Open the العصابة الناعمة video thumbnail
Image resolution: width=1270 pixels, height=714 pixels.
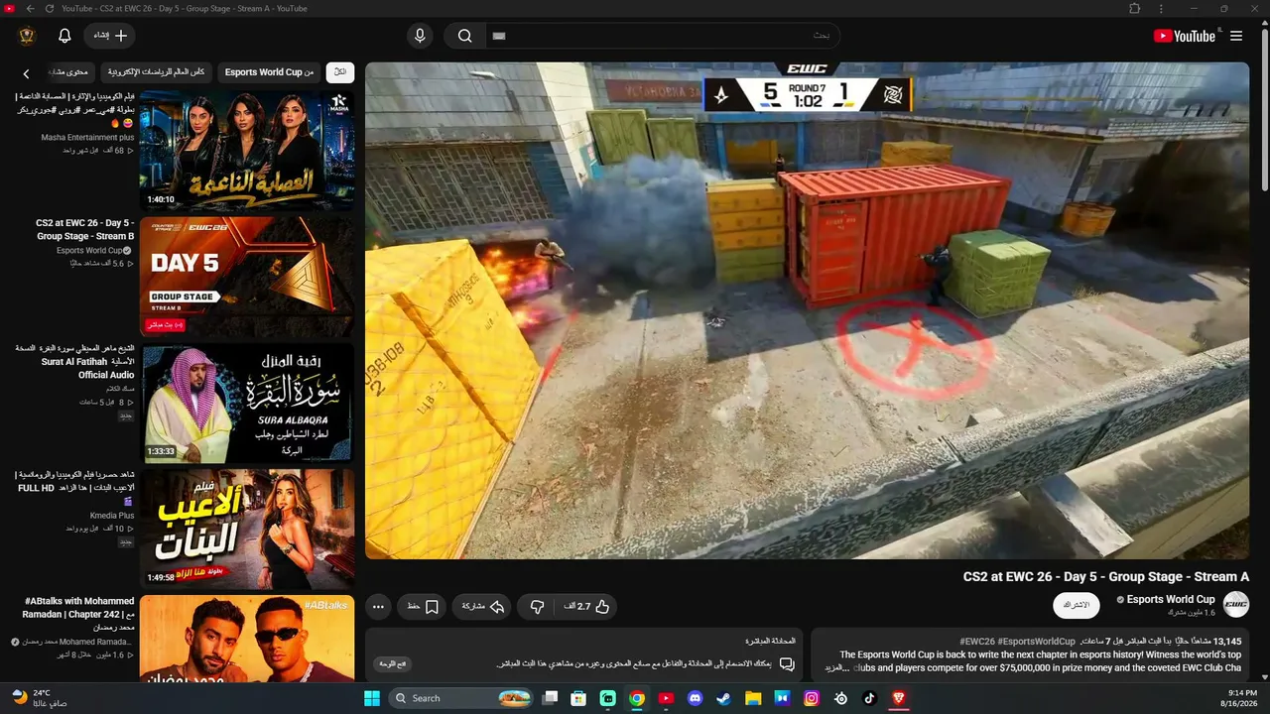tap(247, 150)
